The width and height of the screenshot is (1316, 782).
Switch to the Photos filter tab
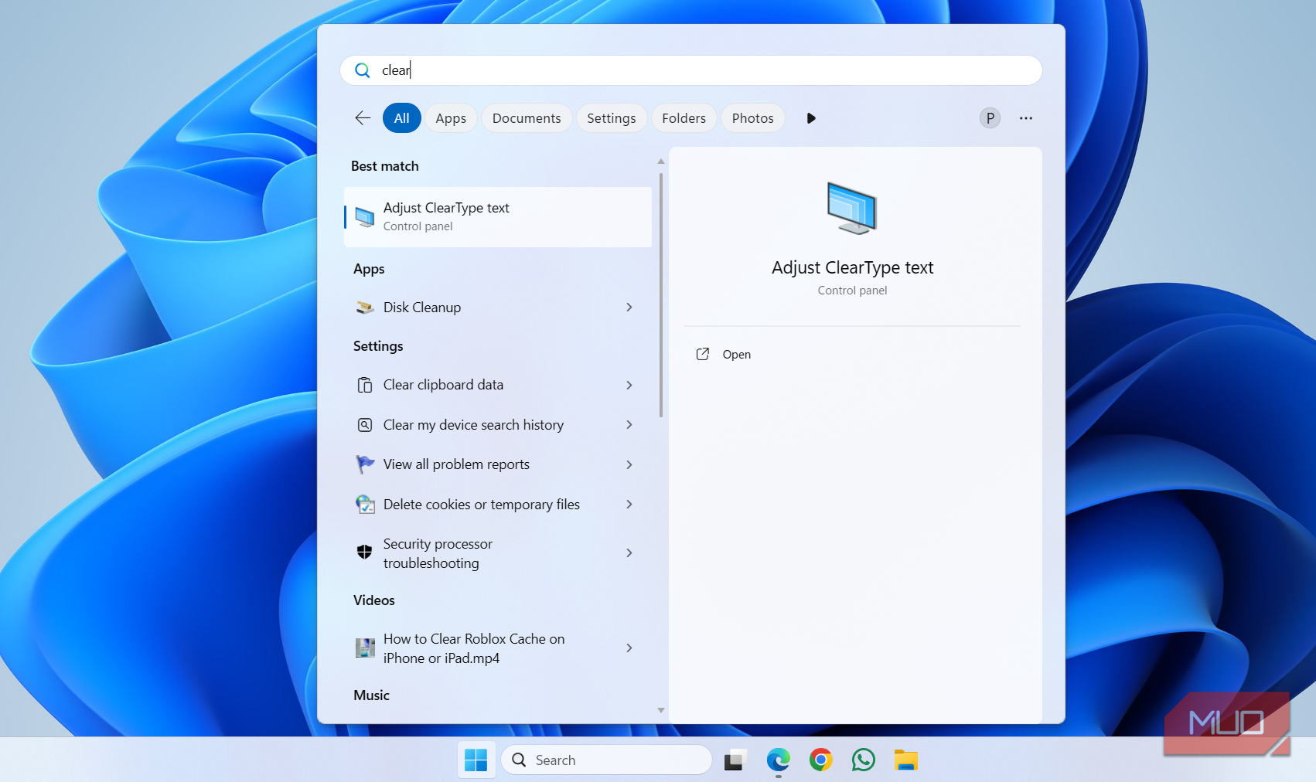[x=753, y=118]
